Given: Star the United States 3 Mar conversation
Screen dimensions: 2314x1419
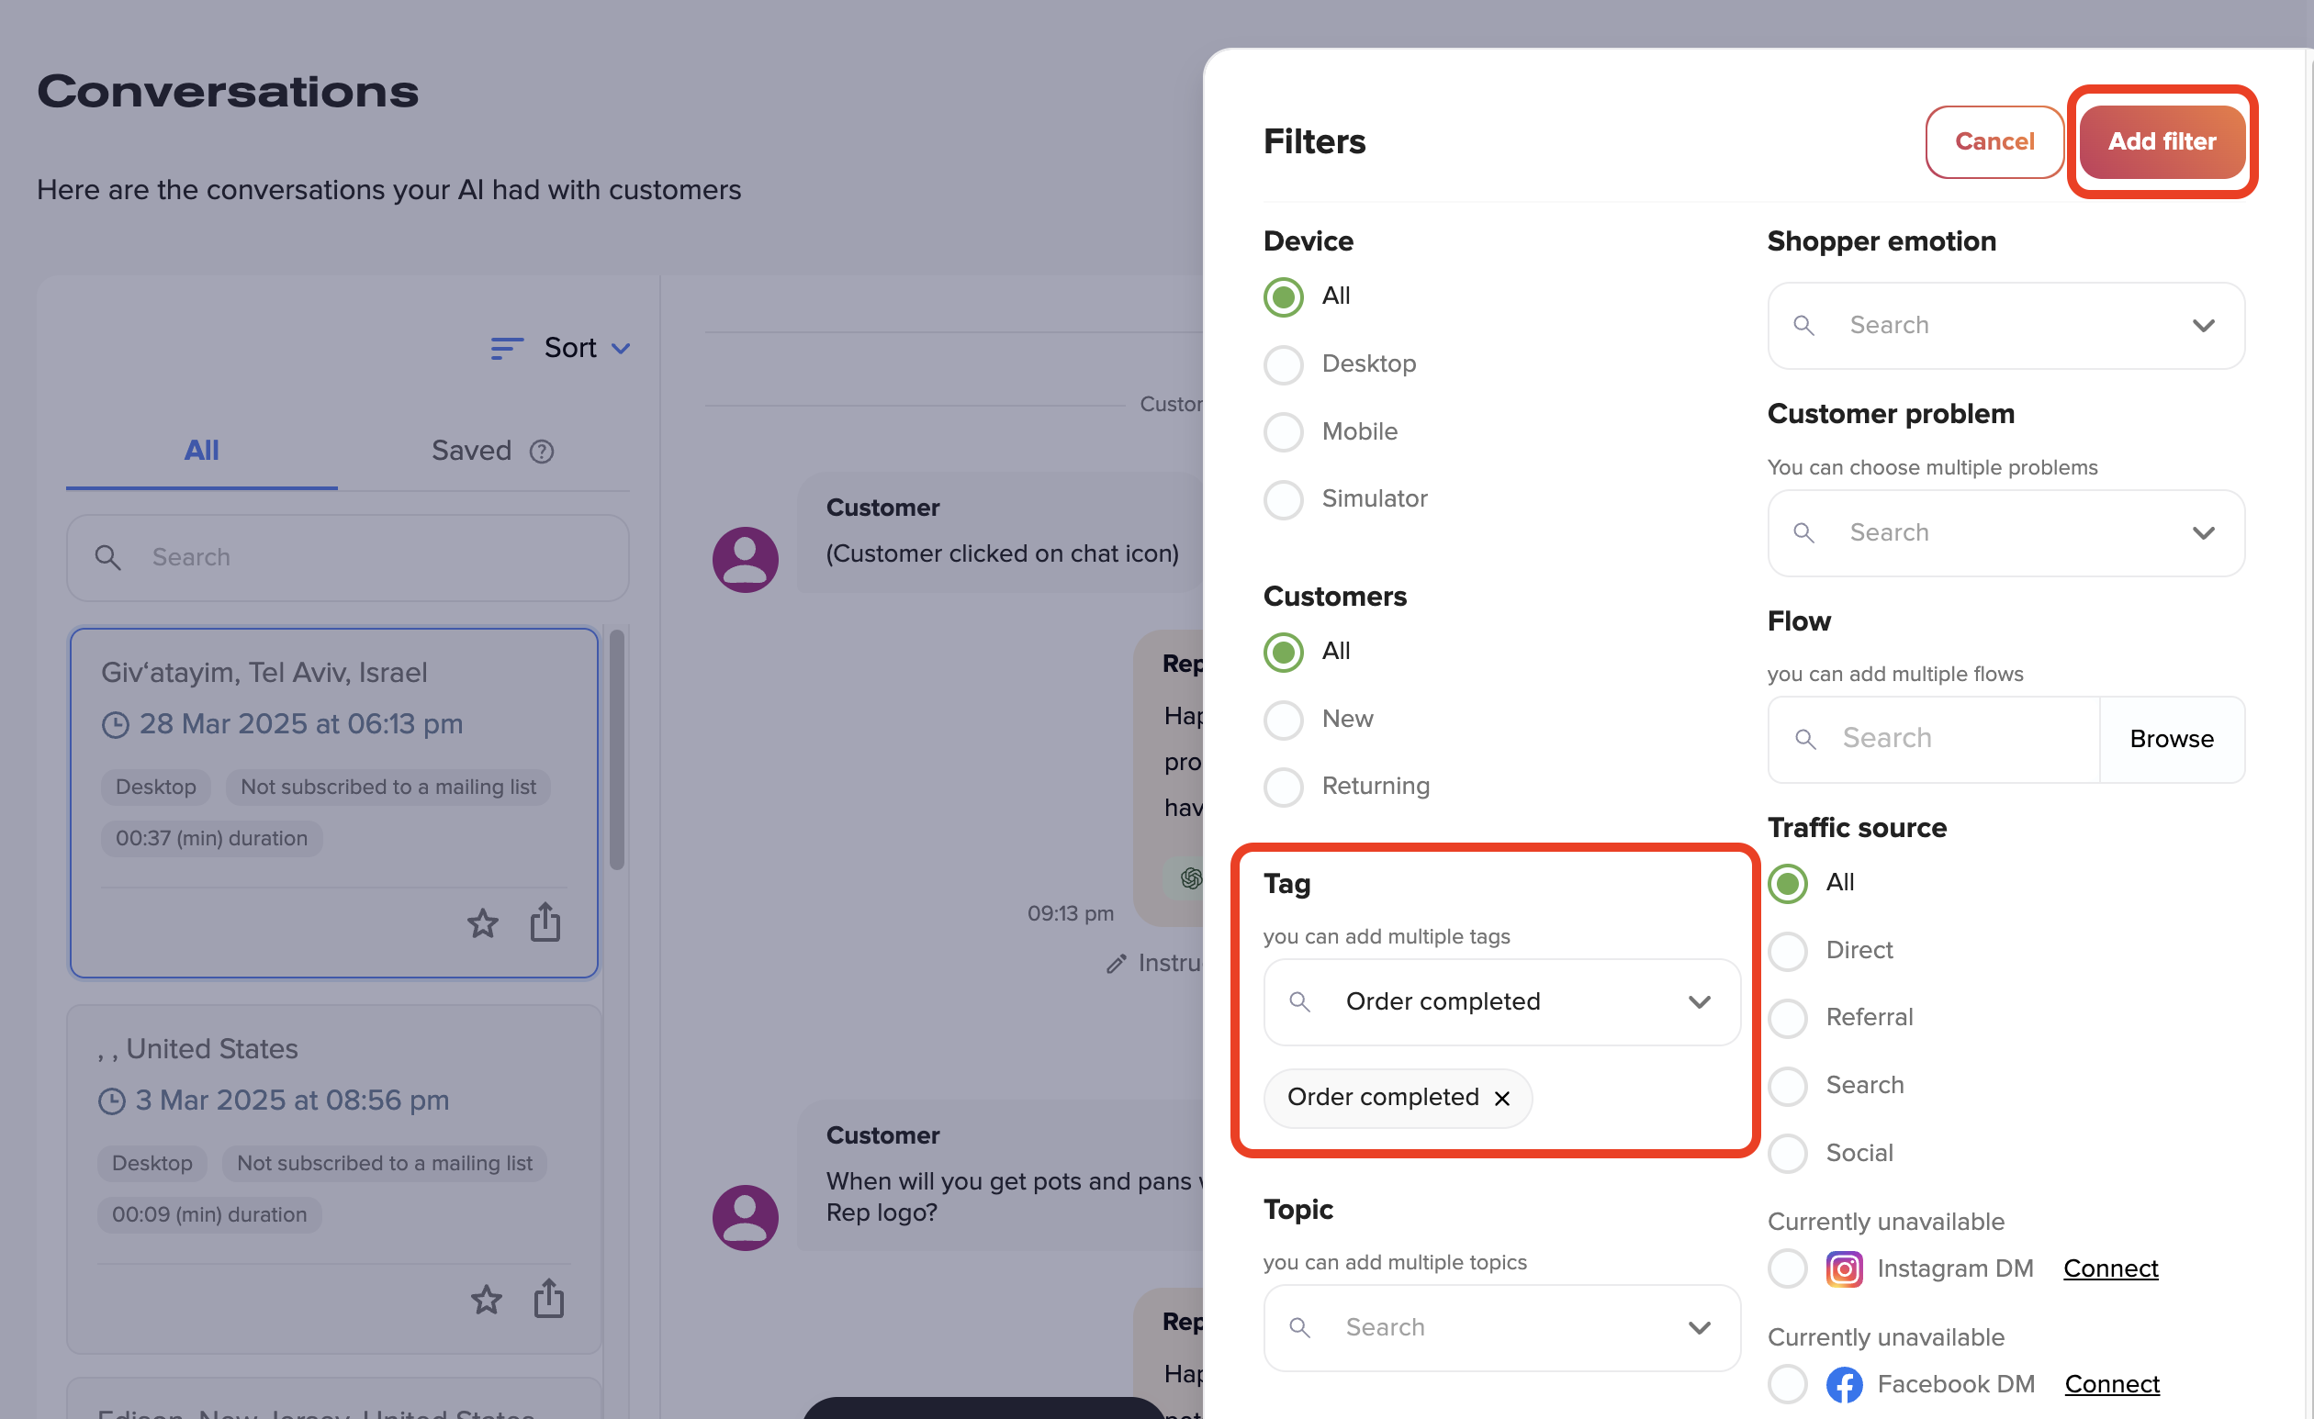Looking at the screenshot, I should pos(487,1300).
